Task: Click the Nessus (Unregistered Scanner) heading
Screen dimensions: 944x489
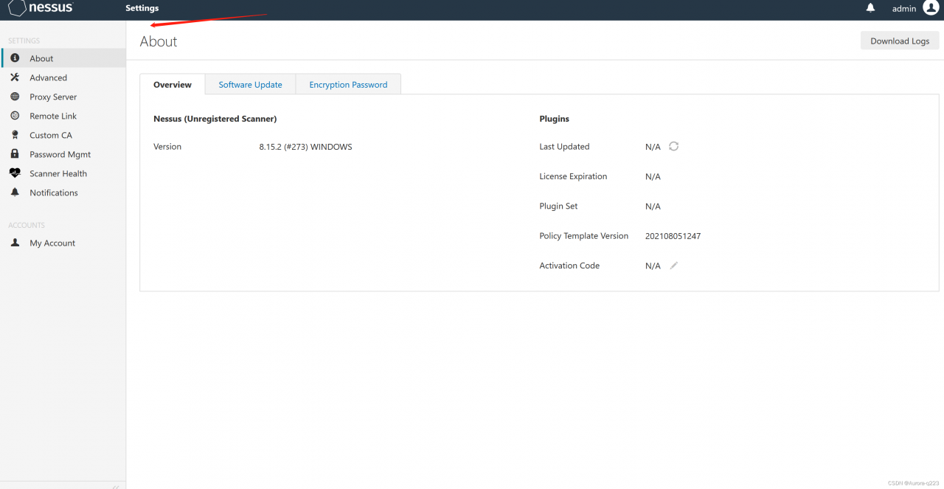Action: (215, 119)
